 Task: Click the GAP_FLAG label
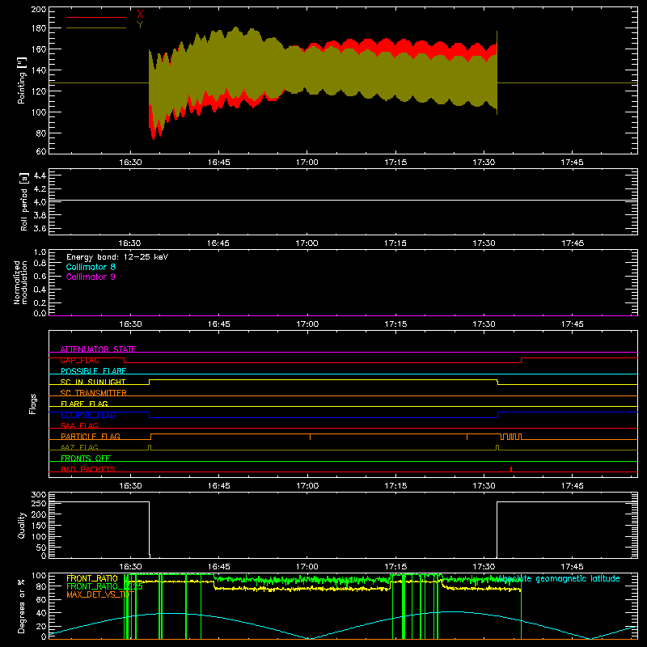coord(79,360)
